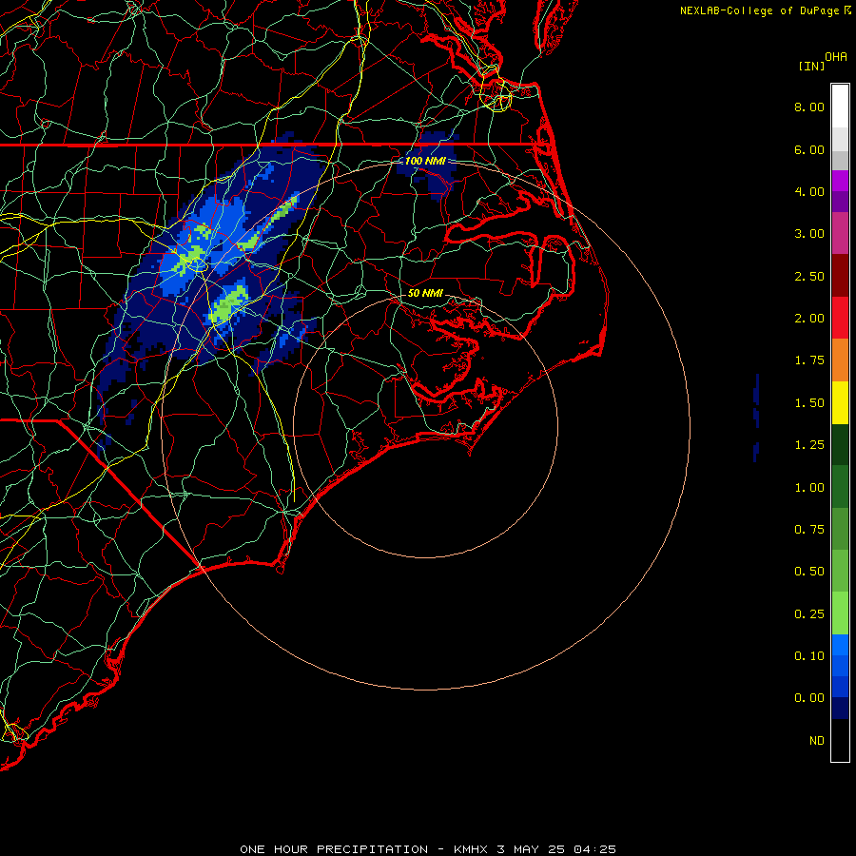Click the 1.00 scale value

point(809,488)
